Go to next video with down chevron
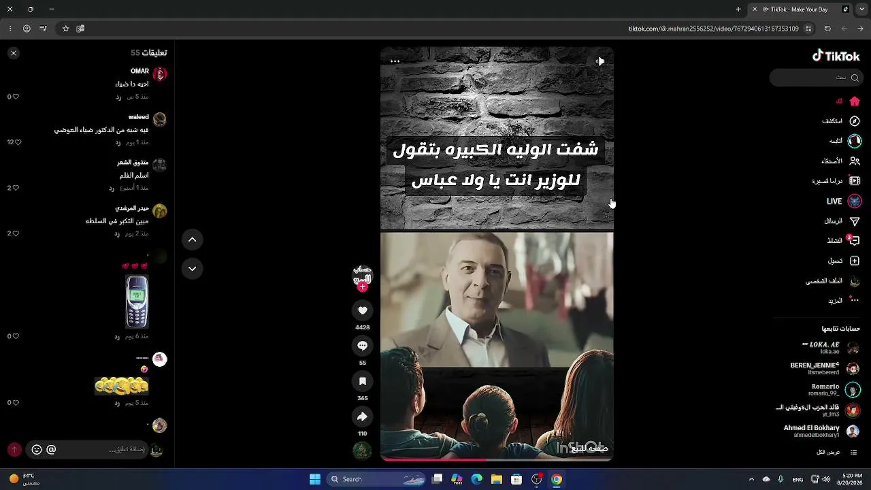 193,269
